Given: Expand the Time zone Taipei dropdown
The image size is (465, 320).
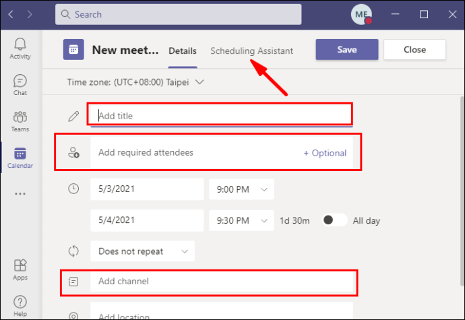Looking at the screenshot, I should pyautogui.click(x=200, y=82).
